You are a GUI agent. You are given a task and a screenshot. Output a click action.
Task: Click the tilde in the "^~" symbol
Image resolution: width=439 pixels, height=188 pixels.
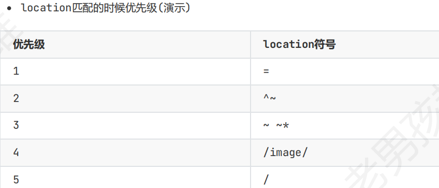point(273,98)
